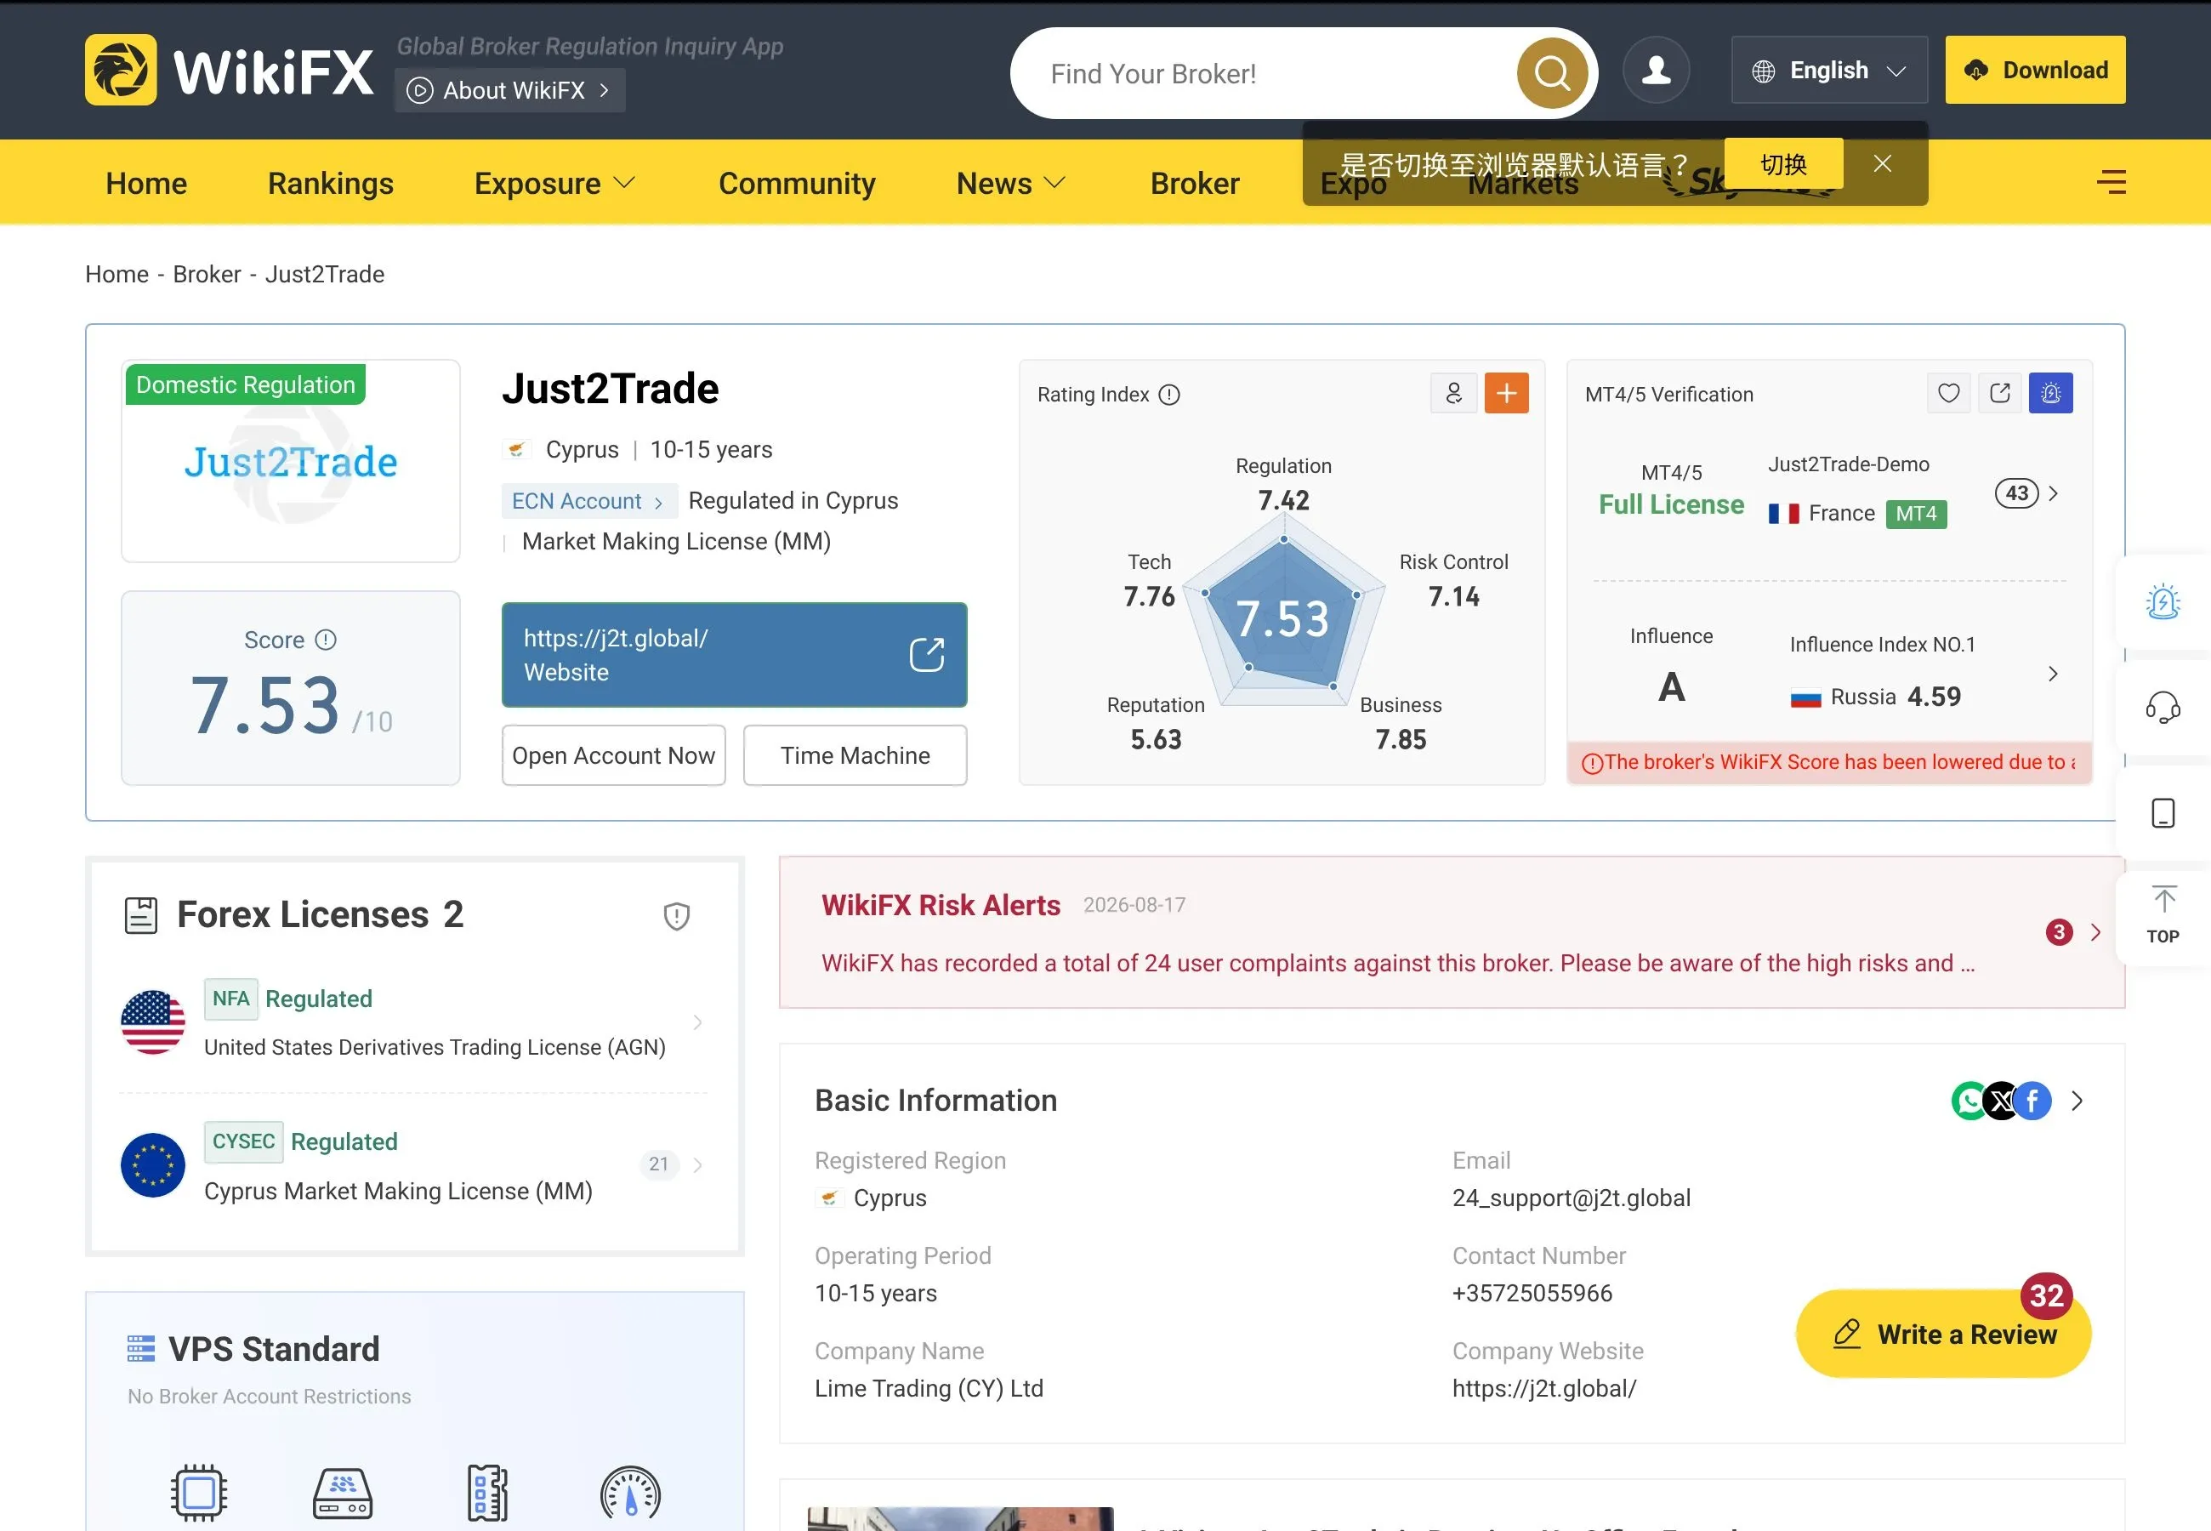This screenshot has height=1531, width=2211.
Task: Click the CPU chip icon under VPS Standard
Action: click(x=198, y=1493)
